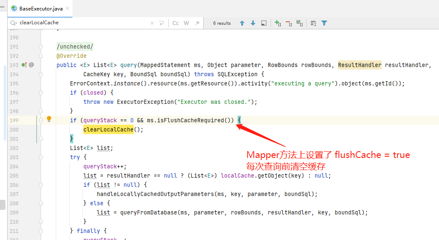Screen dimensions: 439x240
Task: Click the Java class icon on BaseExecutor tab
Action: (x=14, y=8)
